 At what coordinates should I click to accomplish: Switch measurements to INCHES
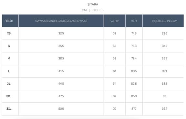(98, 10)
